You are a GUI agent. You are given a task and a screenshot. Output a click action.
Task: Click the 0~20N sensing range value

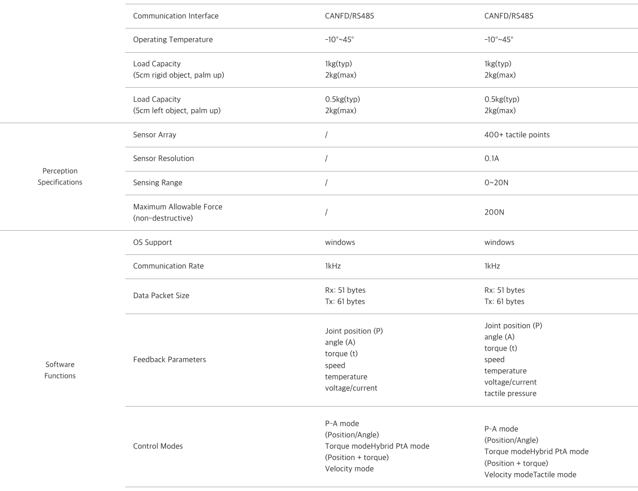(x=496, y=183)
